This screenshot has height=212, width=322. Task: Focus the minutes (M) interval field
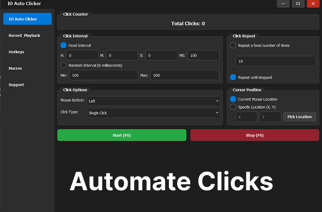pyautogui.click(x=122, y=55)
